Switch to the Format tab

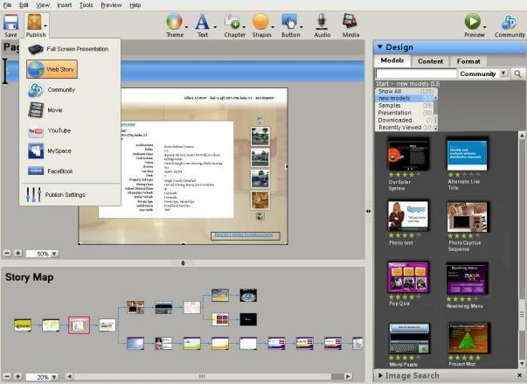pyautogui.click(x=468, y=61)
